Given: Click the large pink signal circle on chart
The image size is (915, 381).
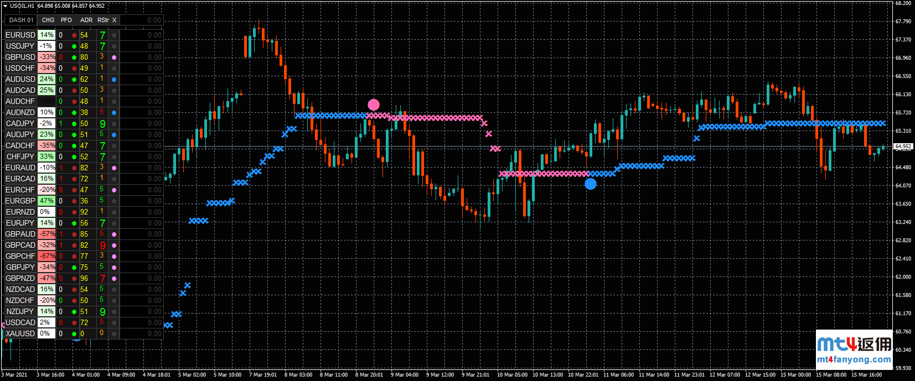Looking at the screenshot, I should tap(374, 105).
